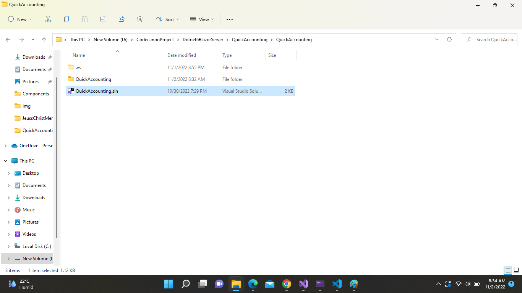Open the New dropdown menu
This screenshot has height=293, width=522.
(x=20, y=19)
